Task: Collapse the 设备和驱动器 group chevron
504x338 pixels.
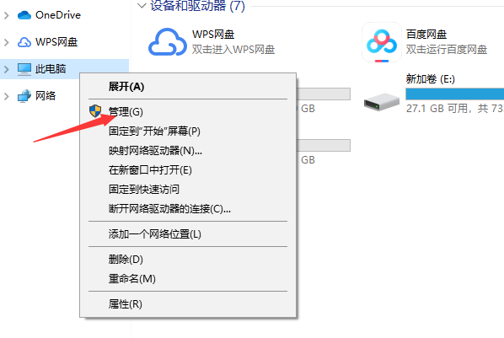Action: (x=142, y=5)
